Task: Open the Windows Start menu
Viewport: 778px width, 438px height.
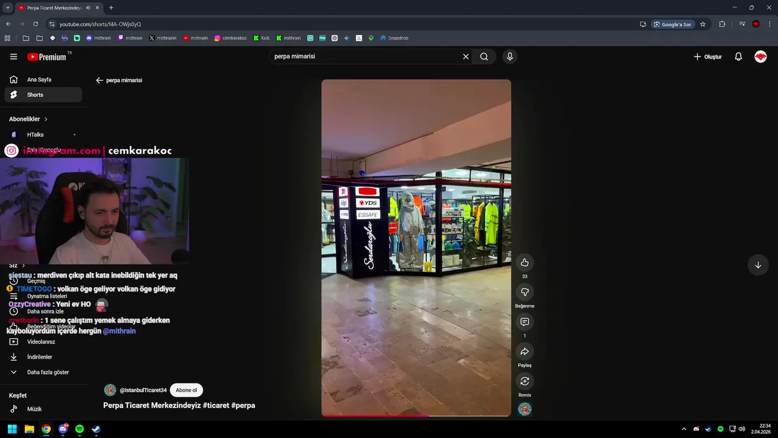Action: tap(12, 429)
